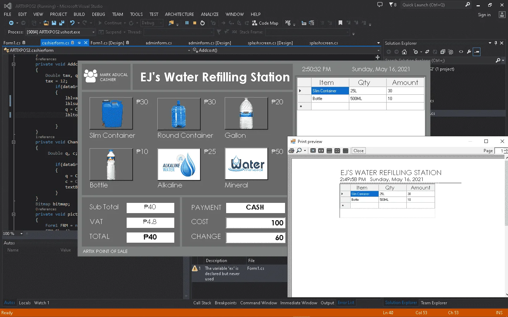Select the Alkaline water product image
Screen dimensions: 508x317
179,164
